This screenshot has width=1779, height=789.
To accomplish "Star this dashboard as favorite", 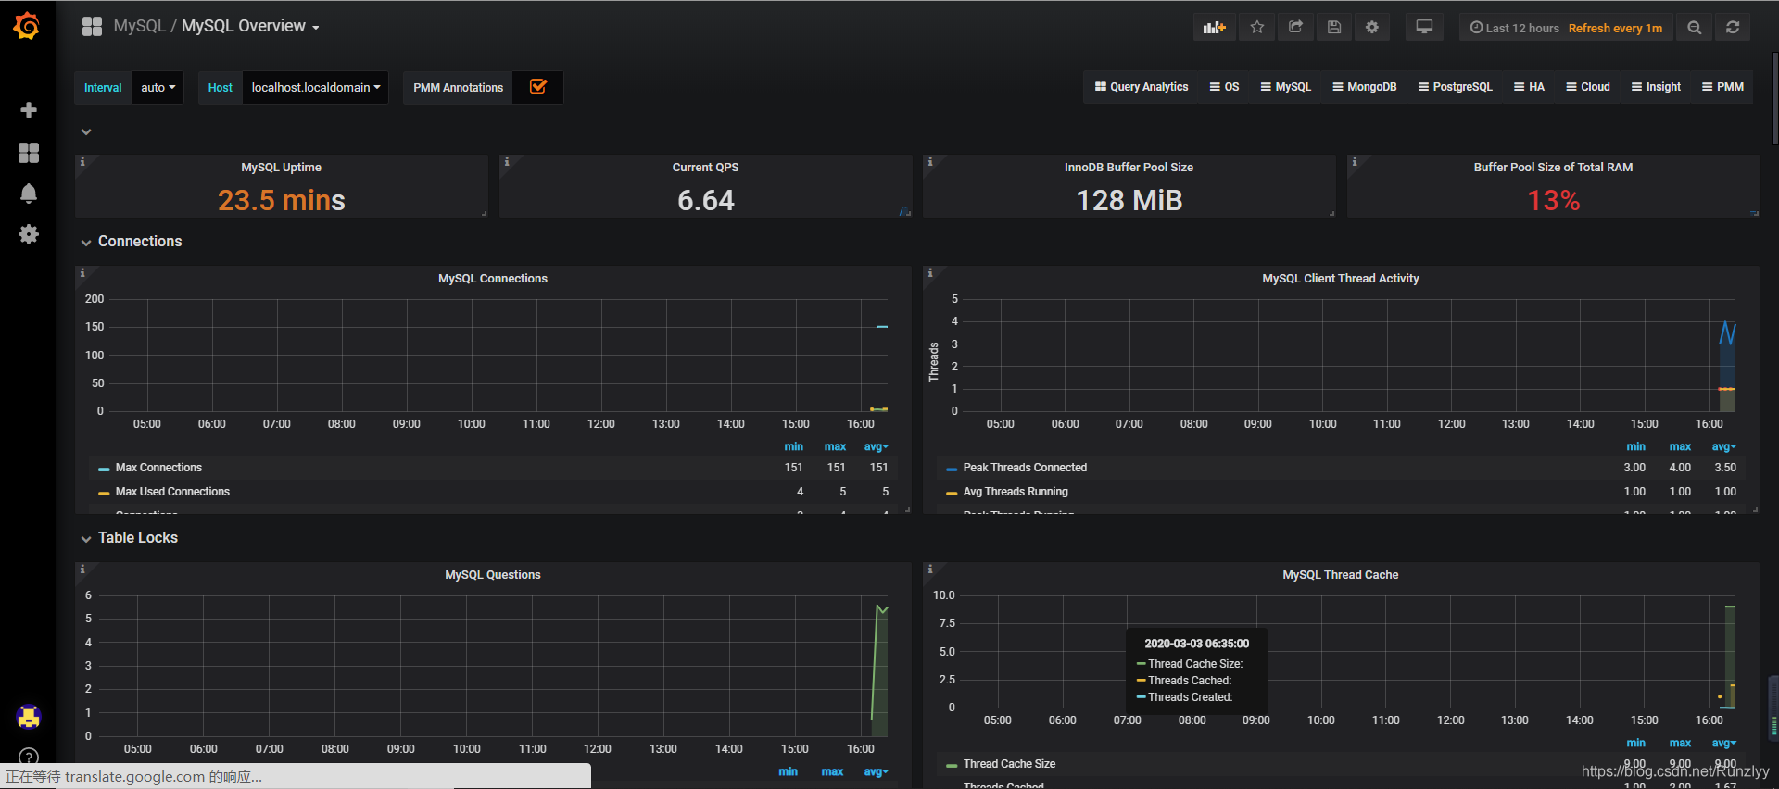I will (1257, 28).
